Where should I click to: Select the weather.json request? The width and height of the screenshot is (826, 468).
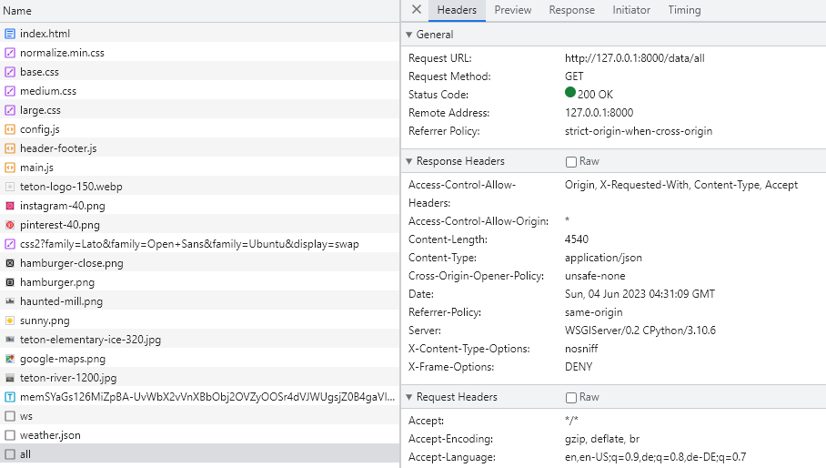(50, 435)
